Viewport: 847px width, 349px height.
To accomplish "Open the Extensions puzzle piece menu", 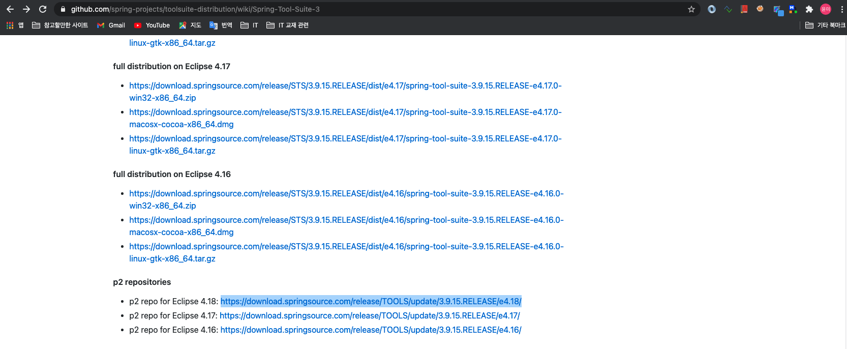I will [x=809, y=9].
